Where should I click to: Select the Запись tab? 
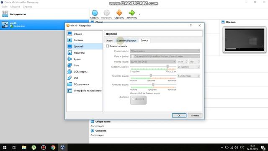[144, 40]
